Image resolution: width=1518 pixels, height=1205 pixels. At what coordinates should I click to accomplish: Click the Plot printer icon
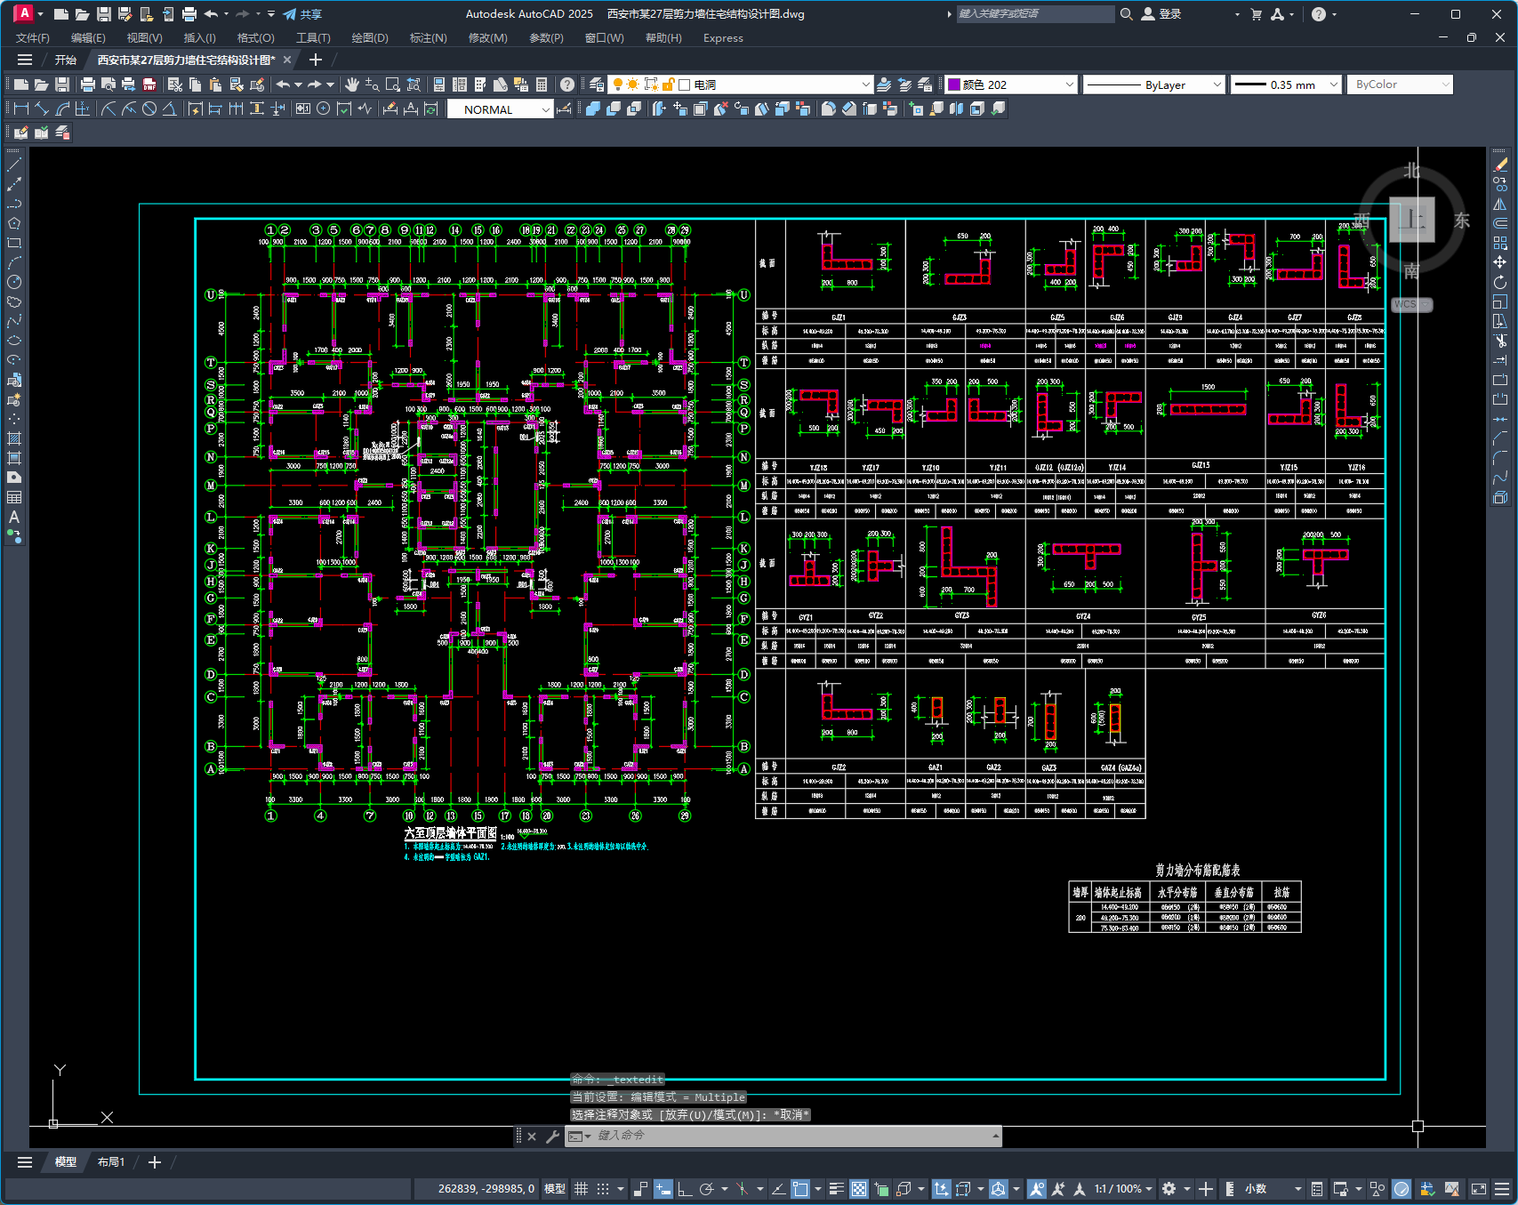87,84
